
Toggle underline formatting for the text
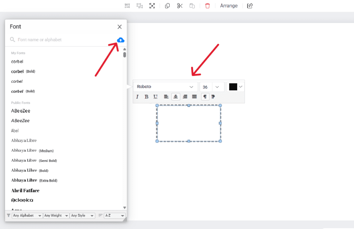(155, 97)
